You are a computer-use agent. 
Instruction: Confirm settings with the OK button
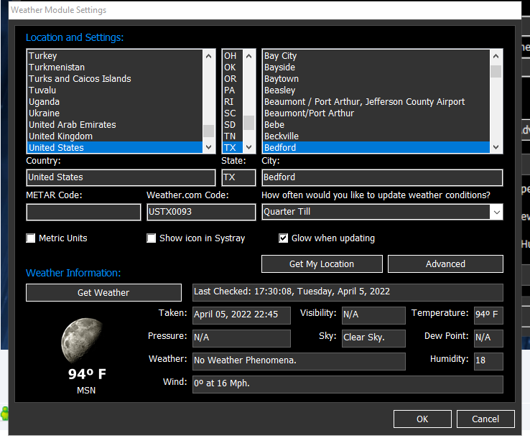(422, 419)
